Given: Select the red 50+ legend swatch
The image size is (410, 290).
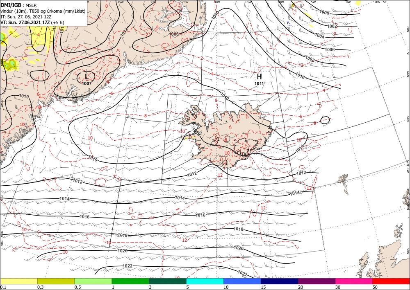Looking at the screenshot, I should click(x=391, y=281).
